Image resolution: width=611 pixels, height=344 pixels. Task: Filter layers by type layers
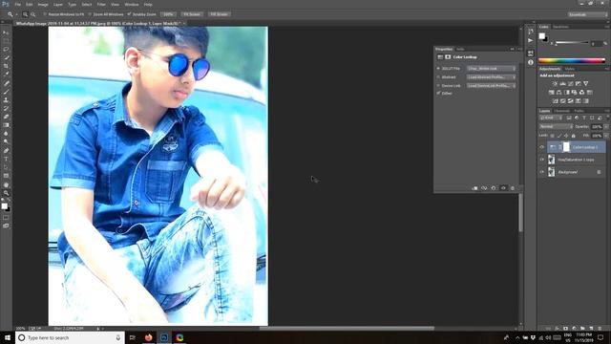click(x=584, y=118)
